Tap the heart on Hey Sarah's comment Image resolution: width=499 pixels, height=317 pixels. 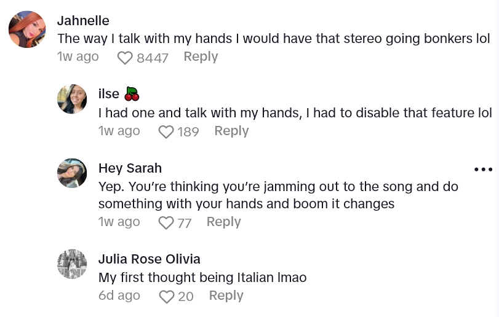click(x=166, y=223)
